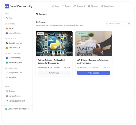Click the chevron after Go Back to WP Dashboard
The image size is (136, 125).
click(29, 109)
